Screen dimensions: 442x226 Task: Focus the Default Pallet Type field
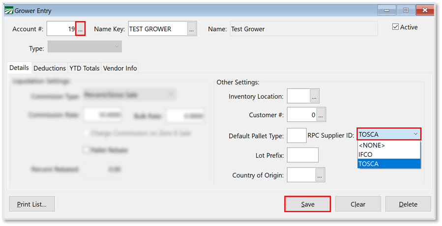296,136
